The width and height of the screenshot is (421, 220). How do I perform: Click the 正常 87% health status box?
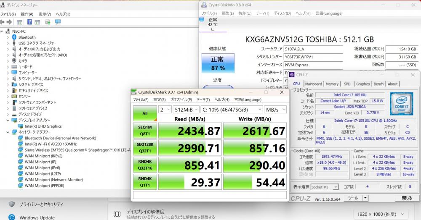218,63
